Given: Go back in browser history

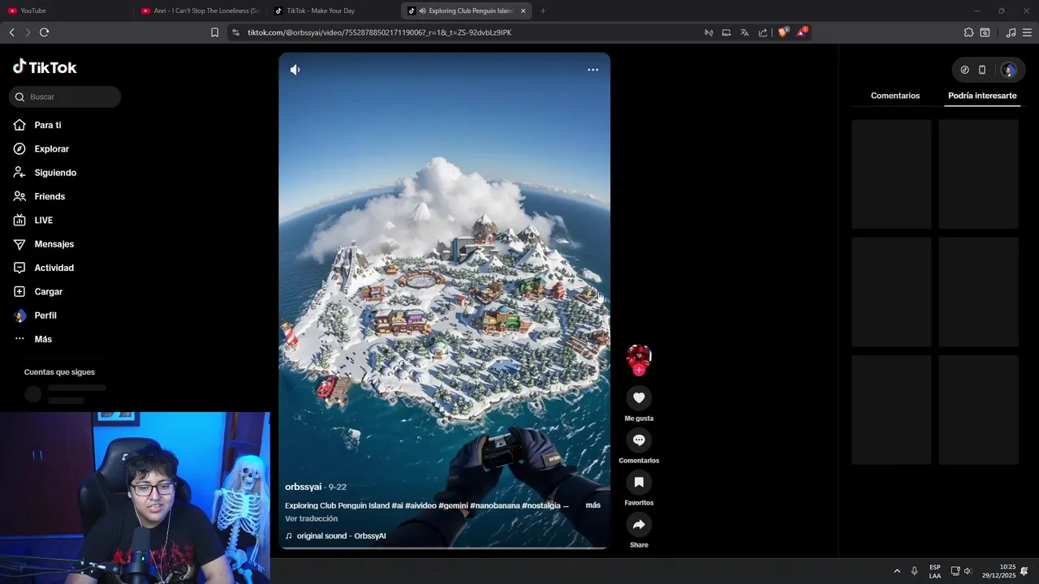Looking at the screenshot, I should coord(12,32).
